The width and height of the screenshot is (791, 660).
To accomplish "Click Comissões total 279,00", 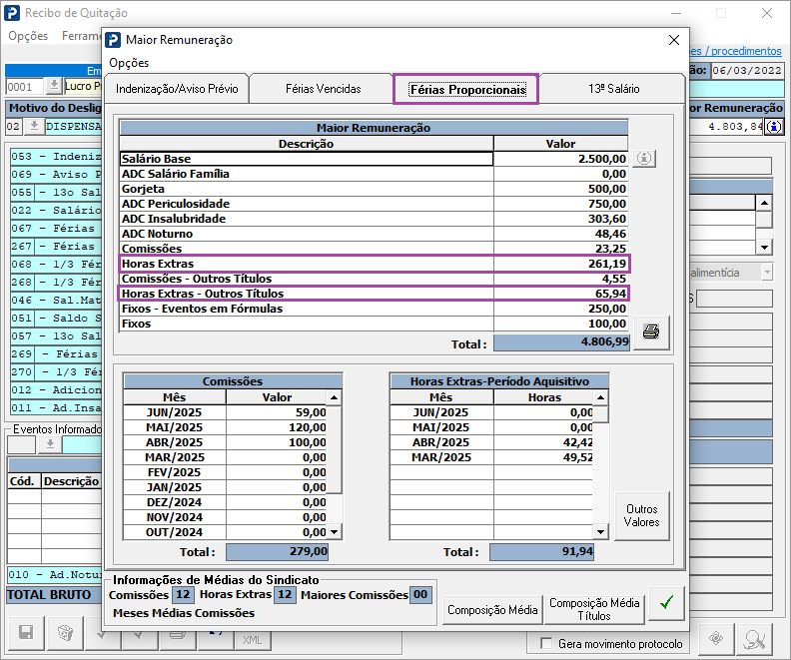I will 277,551.
